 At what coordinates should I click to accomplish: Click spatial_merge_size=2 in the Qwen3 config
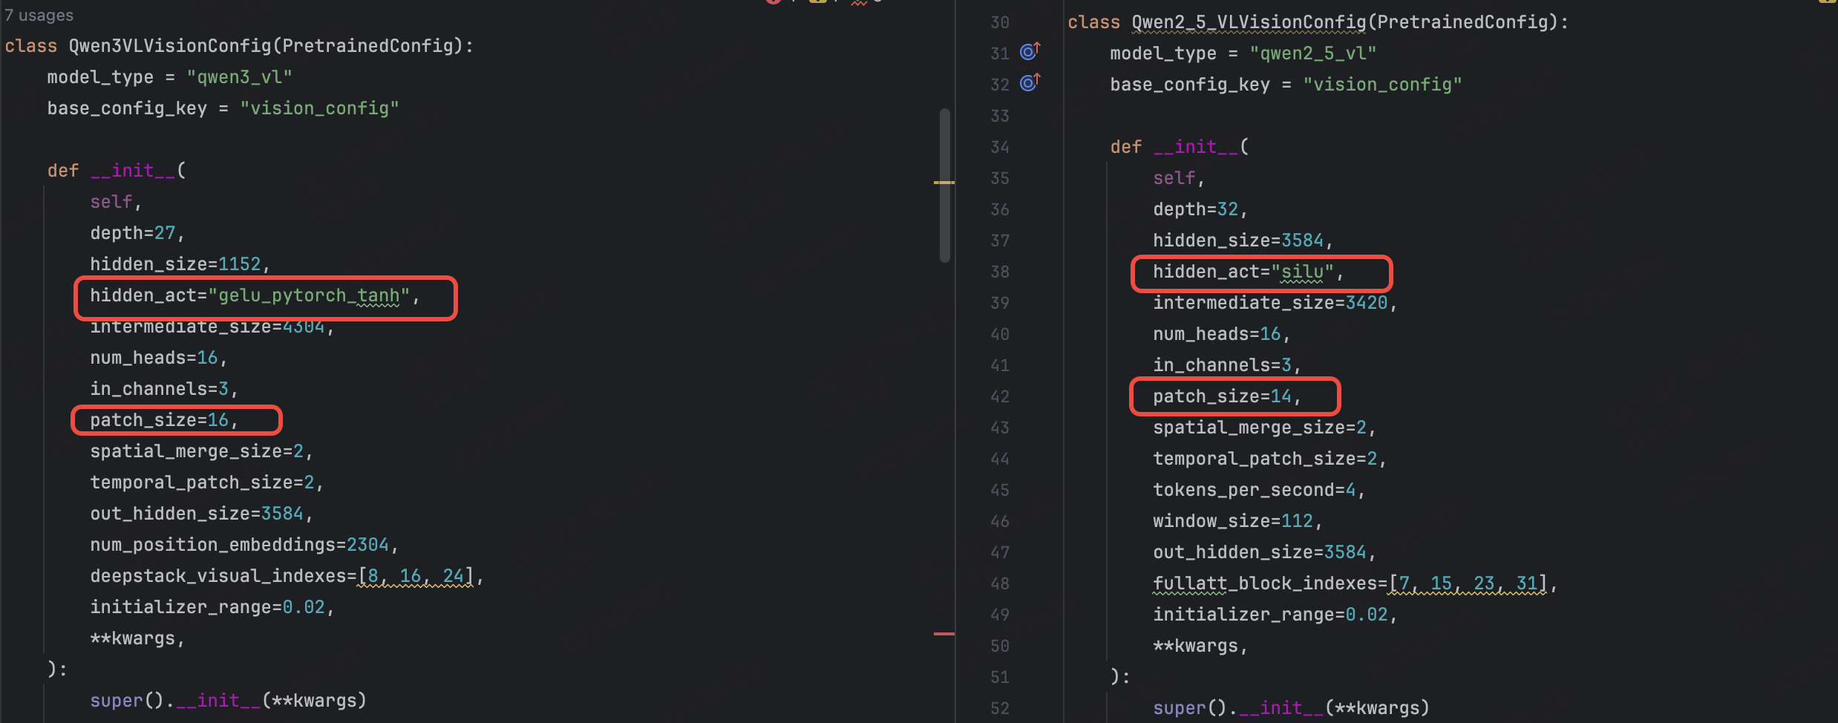197,451
